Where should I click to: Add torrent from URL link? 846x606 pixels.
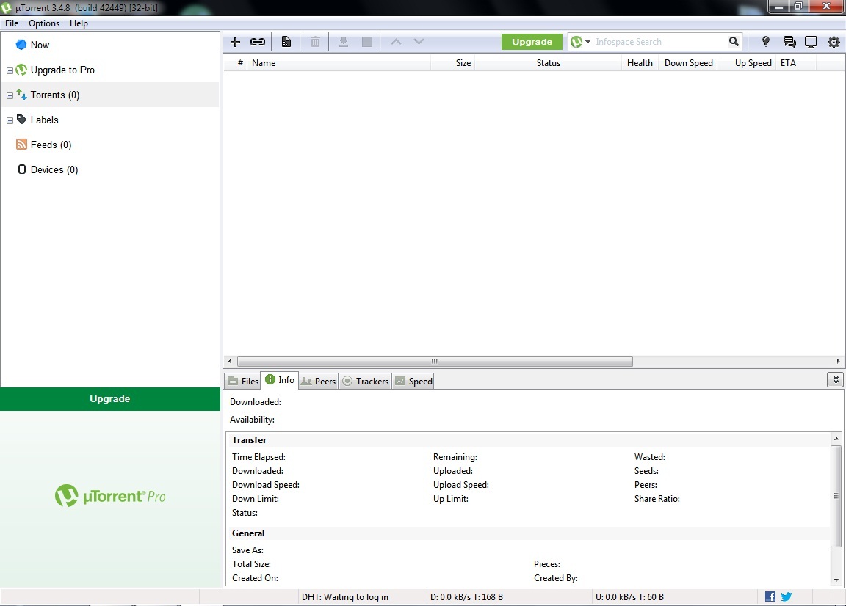coord(258,41)
